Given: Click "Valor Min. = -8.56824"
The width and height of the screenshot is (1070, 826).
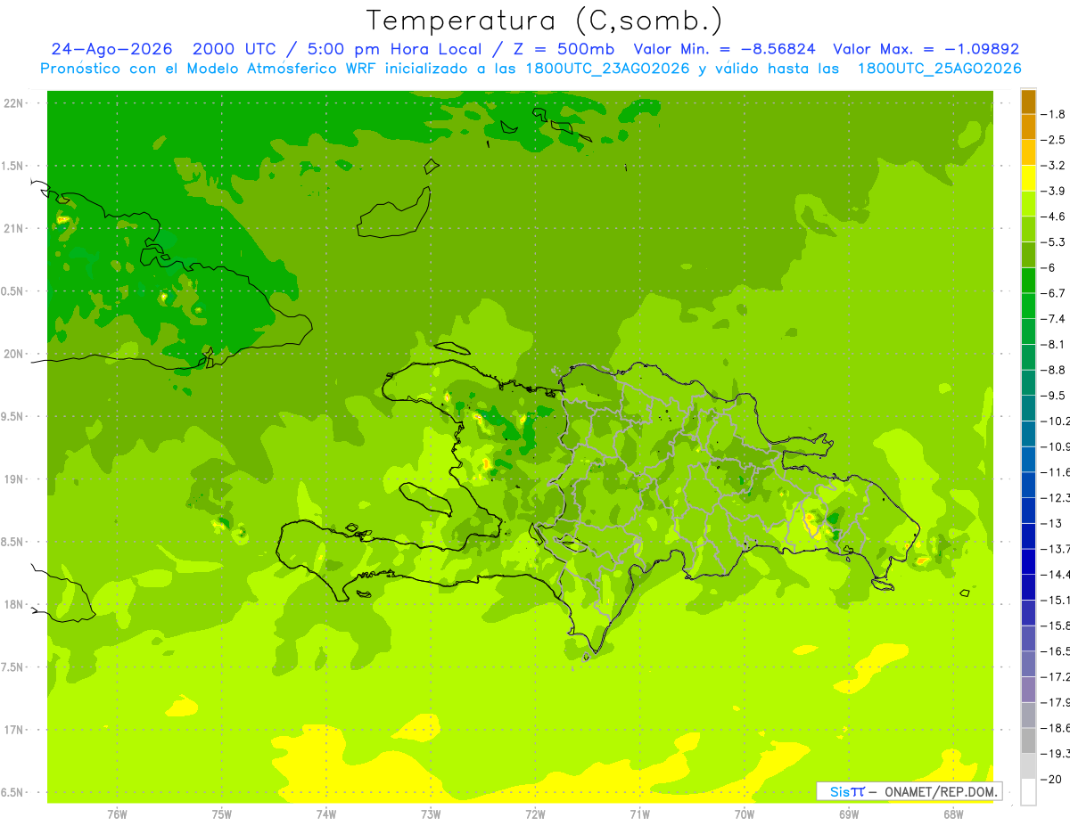Looking at the screenshot, I should coord(727,49).
